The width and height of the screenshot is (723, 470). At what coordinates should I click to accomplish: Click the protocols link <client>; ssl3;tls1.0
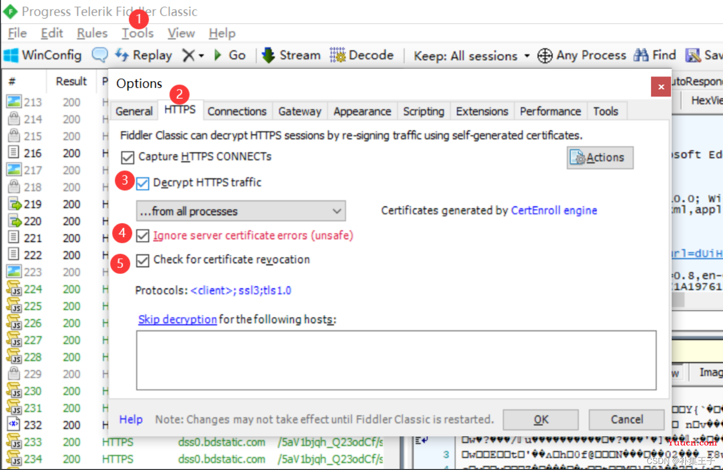point(241,290)
